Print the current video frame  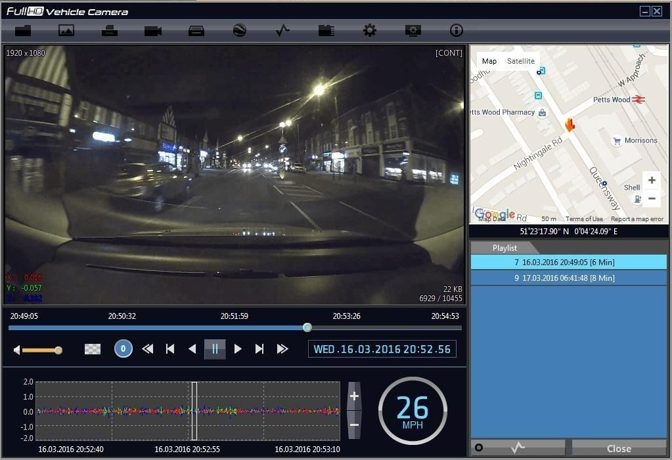(x=110, y=30)
